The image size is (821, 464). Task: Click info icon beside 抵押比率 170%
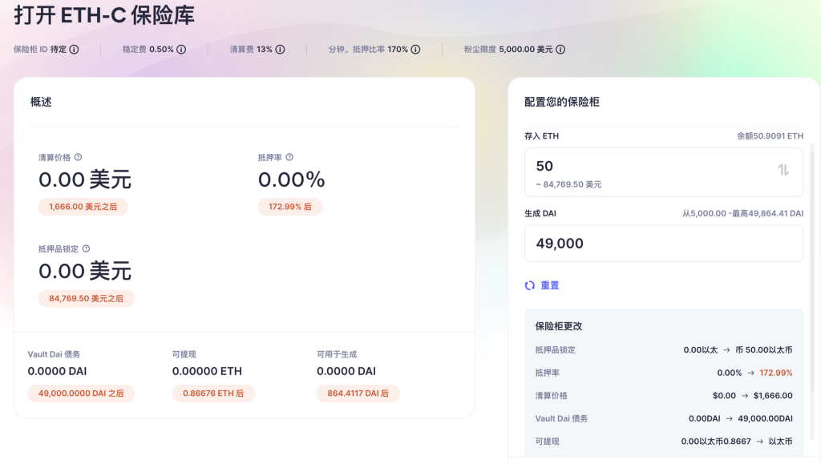coord(415,49)
